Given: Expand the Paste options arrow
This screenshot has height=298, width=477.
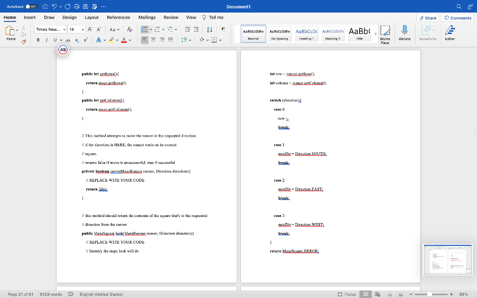Looking at the screenshot, I should point(17,30).
